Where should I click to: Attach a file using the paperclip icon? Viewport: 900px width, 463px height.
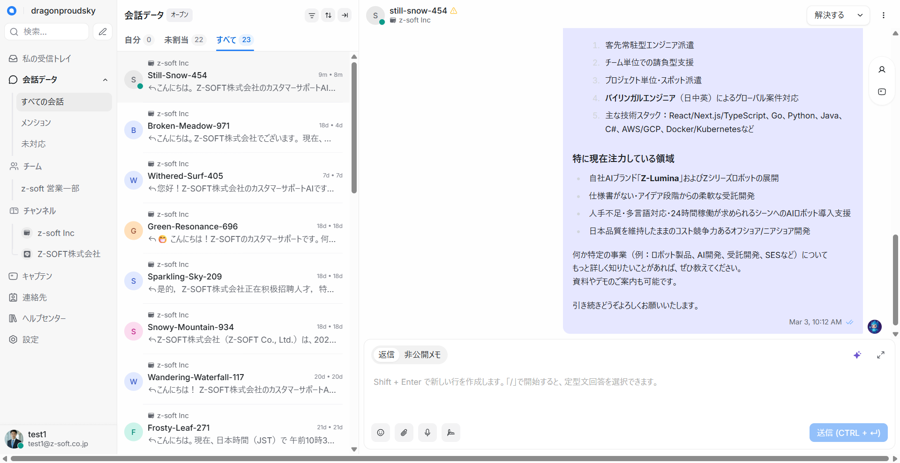[404, 433]
